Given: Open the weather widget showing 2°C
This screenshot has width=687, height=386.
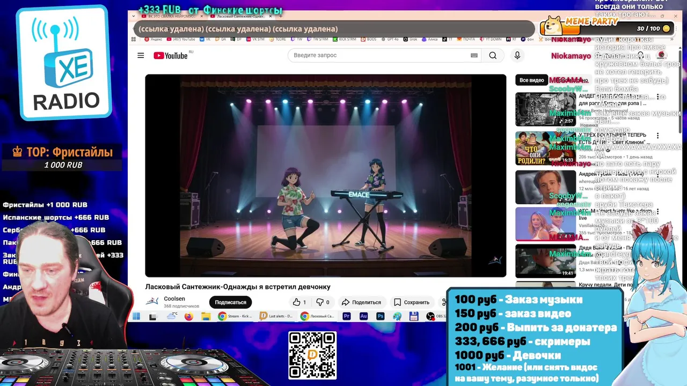Looking at the screenshot, I should coord(172,316).
